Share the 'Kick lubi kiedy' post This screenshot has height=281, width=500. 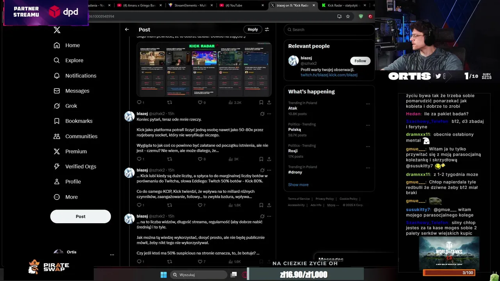click(269, 205)
